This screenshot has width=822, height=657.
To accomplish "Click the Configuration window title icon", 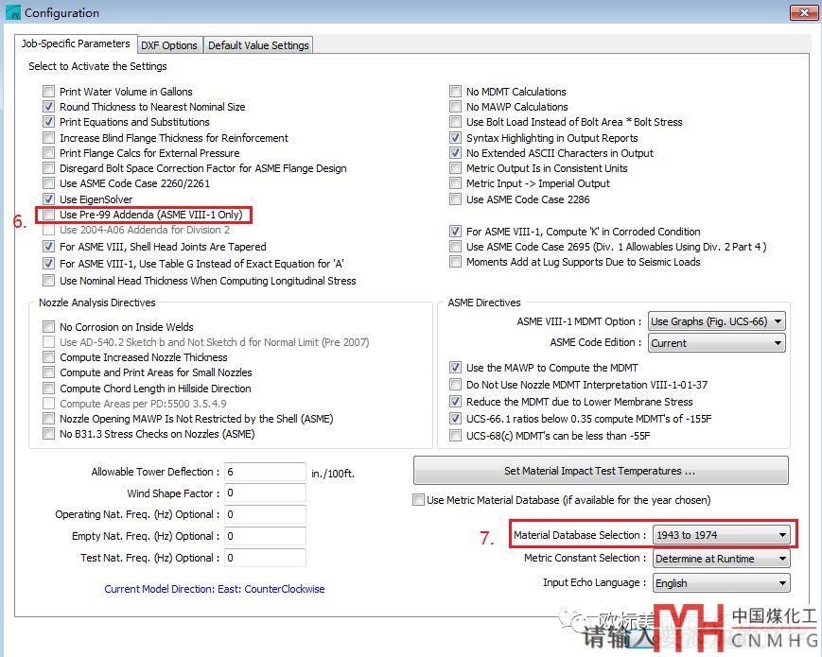I will (12, 12).
